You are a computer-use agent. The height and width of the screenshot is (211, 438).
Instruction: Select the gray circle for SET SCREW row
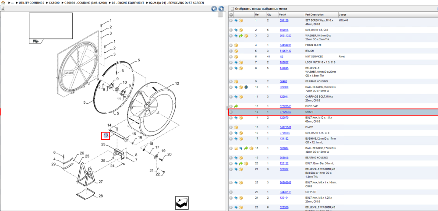coord(231,21)
